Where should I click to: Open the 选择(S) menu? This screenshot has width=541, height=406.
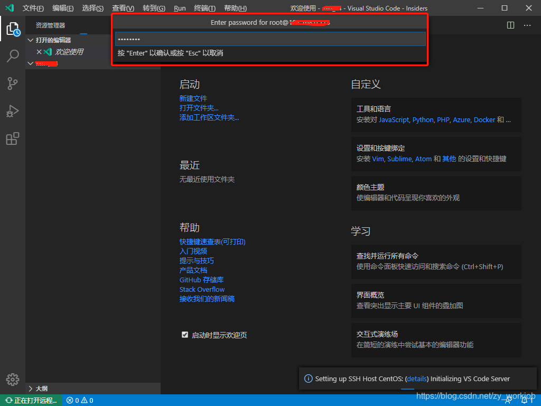[93, 8]
